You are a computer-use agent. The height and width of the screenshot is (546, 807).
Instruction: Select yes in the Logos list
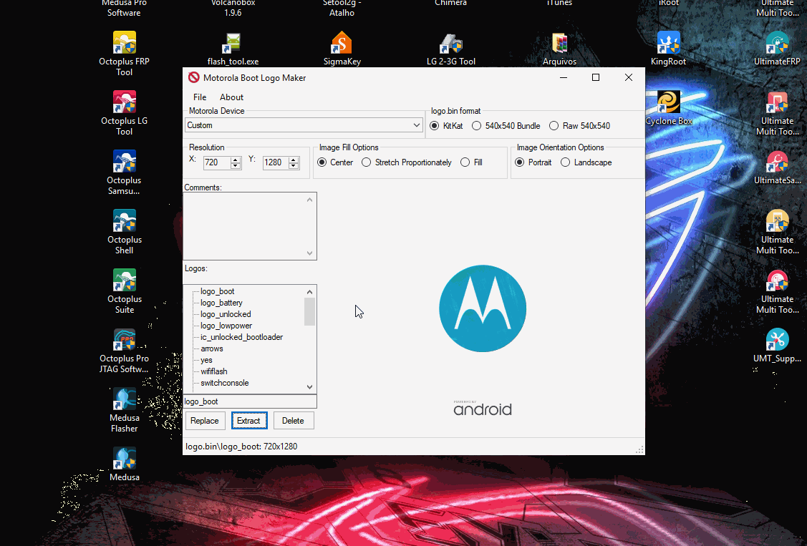[206, 360]
